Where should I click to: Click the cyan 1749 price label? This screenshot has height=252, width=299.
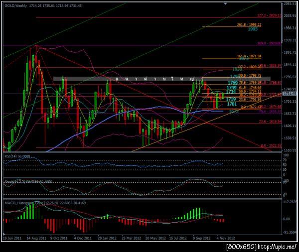tap(232, 88)
